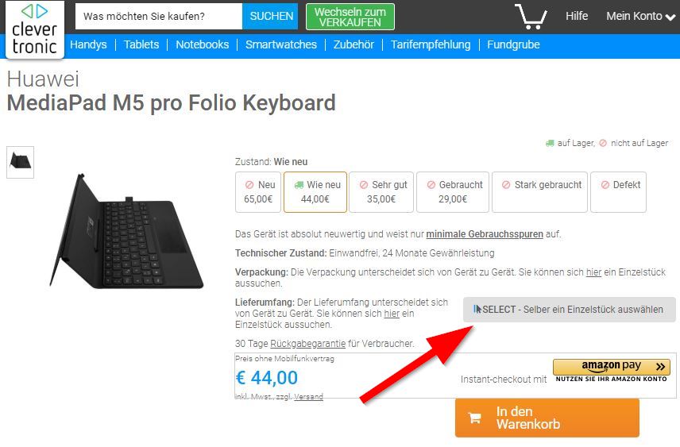Click the clevertronic logo
The image size is (680, 447).
coord(34,30)
